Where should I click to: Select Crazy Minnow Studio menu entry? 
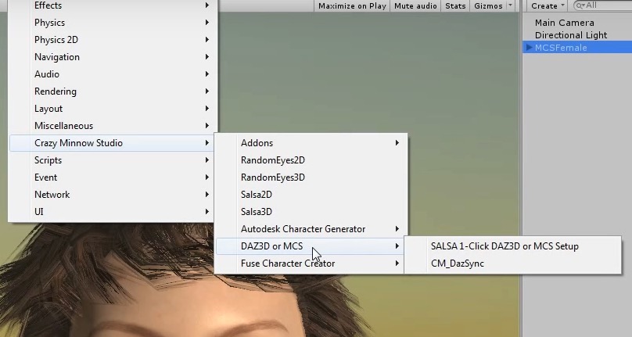coord(113,143)
